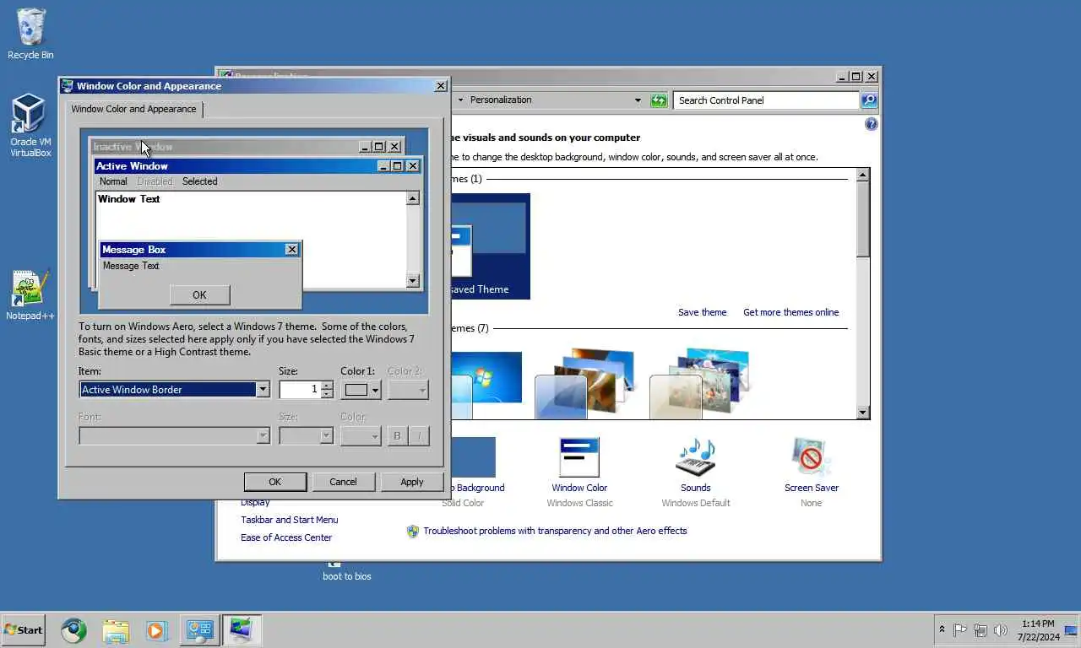Open the Start menu

tap(23, 629)
